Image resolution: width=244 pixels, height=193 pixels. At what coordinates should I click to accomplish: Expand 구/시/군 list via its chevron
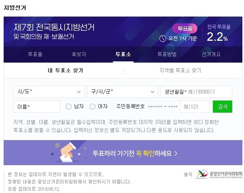(x=153, y=92)
